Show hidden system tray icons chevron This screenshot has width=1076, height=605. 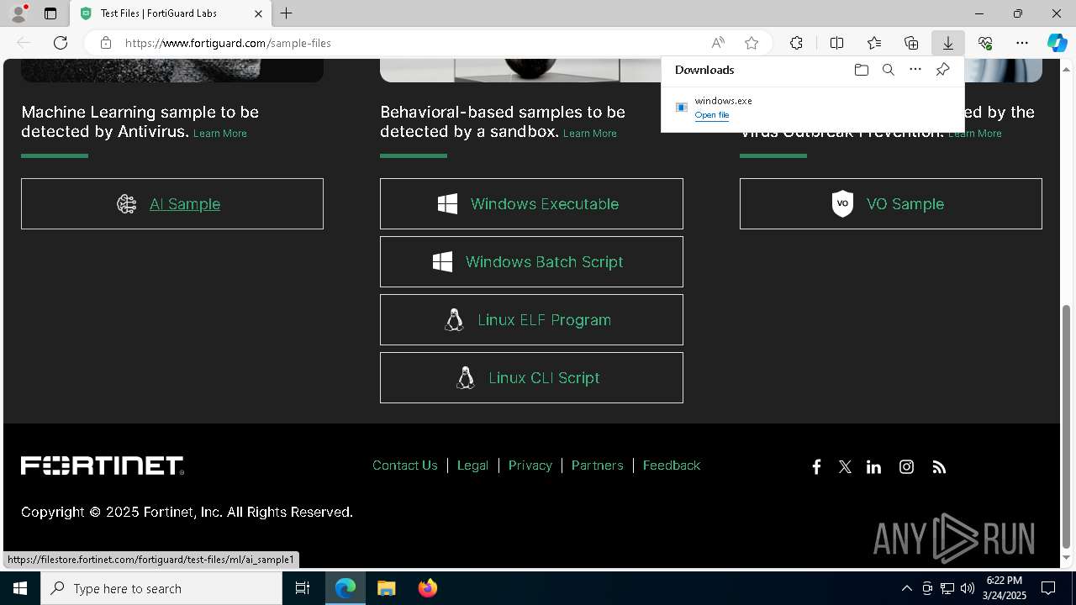(x=906, y=588)
